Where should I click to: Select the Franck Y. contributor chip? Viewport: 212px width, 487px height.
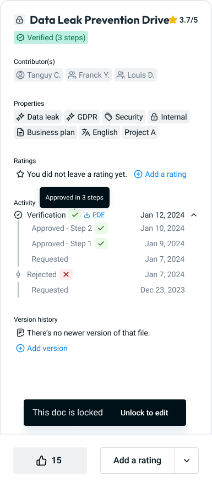89,75
